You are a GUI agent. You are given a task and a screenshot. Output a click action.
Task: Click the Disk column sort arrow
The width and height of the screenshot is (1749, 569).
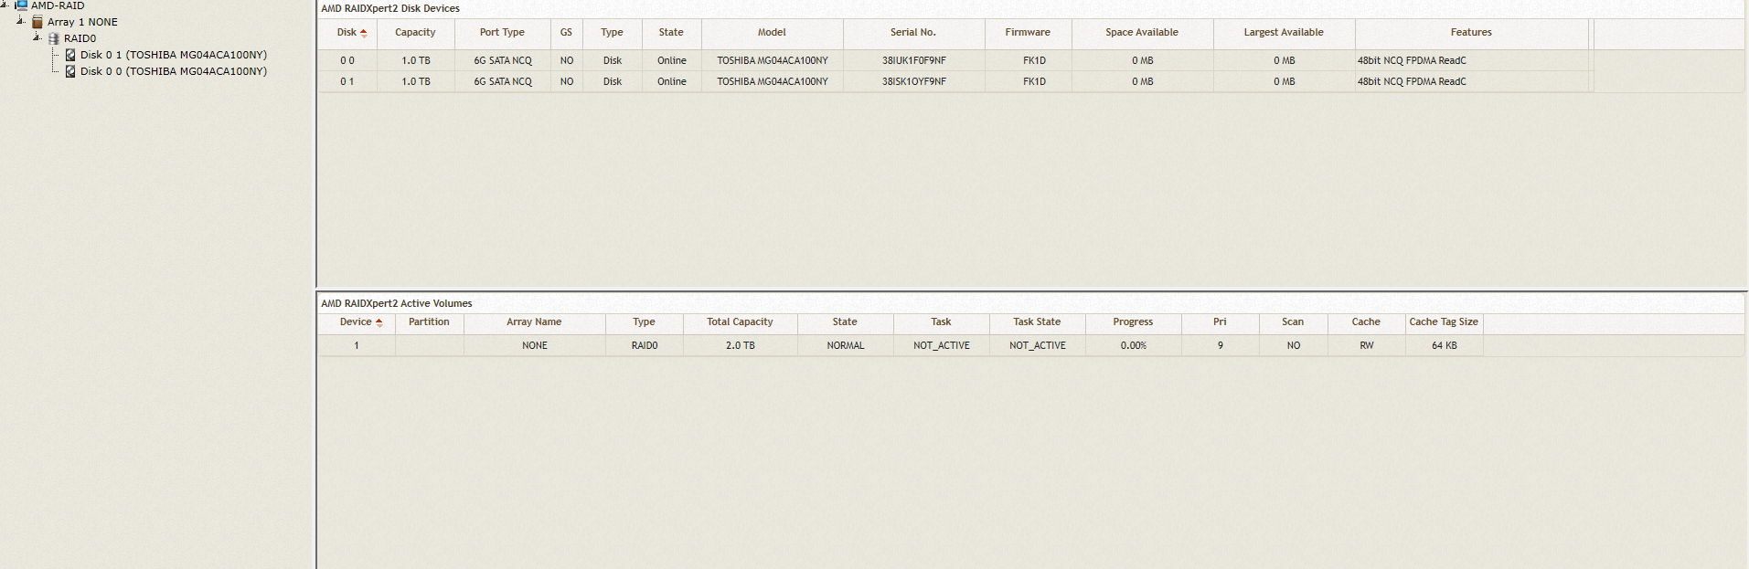click(x=364, y=33)
